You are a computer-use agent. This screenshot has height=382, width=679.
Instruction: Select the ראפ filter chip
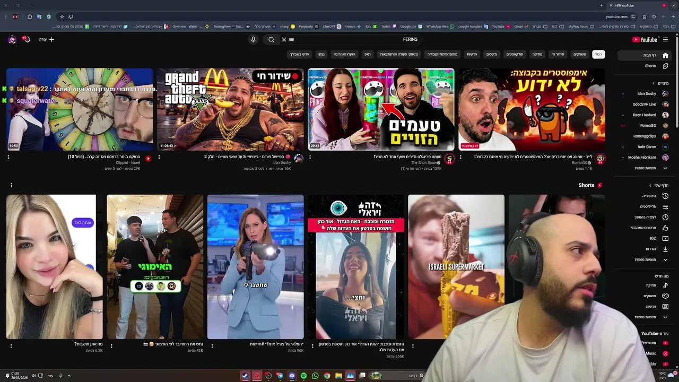[367, 54]
